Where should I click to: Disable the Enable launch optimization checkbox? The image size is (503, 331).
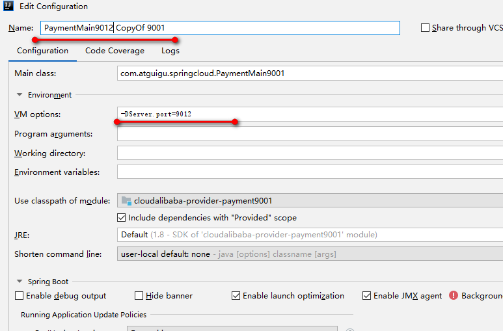(x=236, y=296)
